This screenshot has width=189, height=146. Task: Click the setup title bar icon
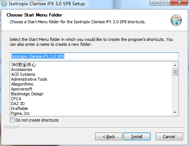pyautogui.click(x=4, y=4)
